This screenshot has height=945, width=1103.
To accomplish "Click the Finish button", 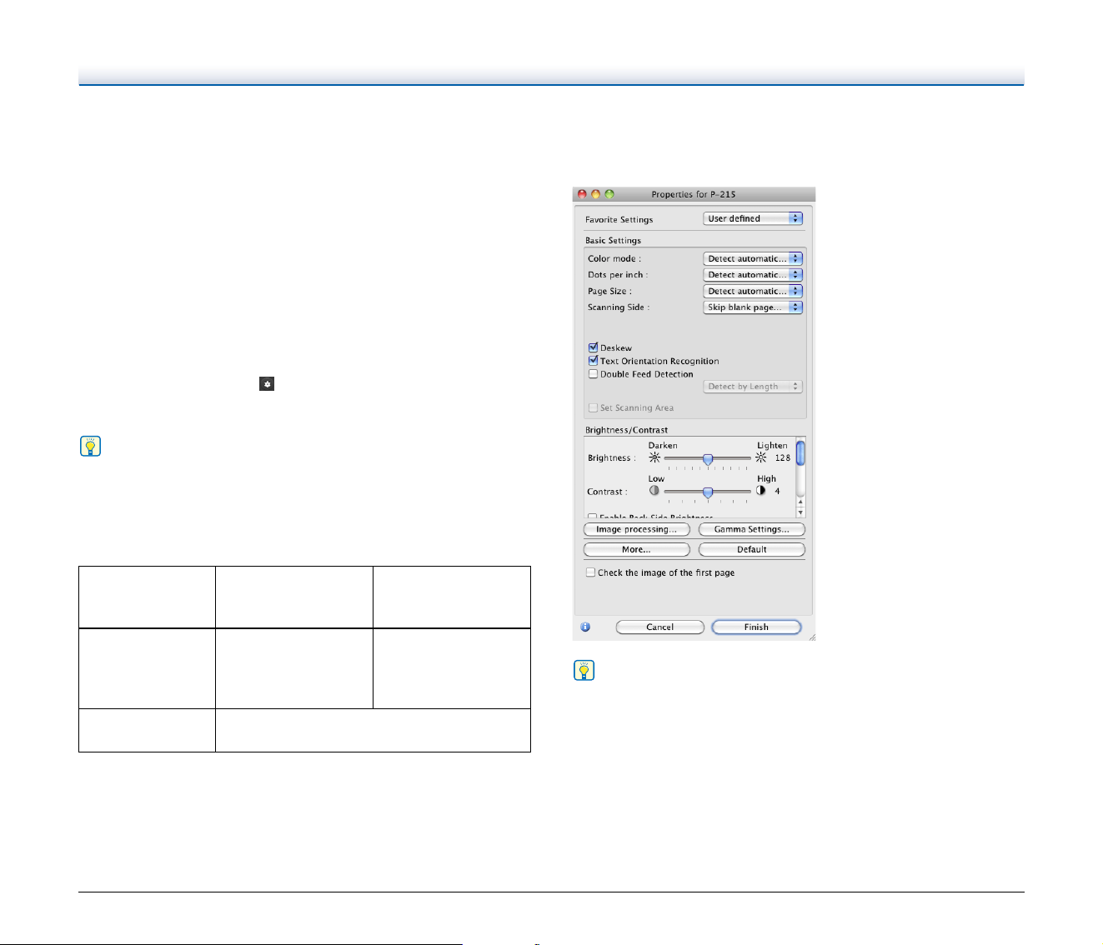I will pyautogui.click(x=757, y=627).
